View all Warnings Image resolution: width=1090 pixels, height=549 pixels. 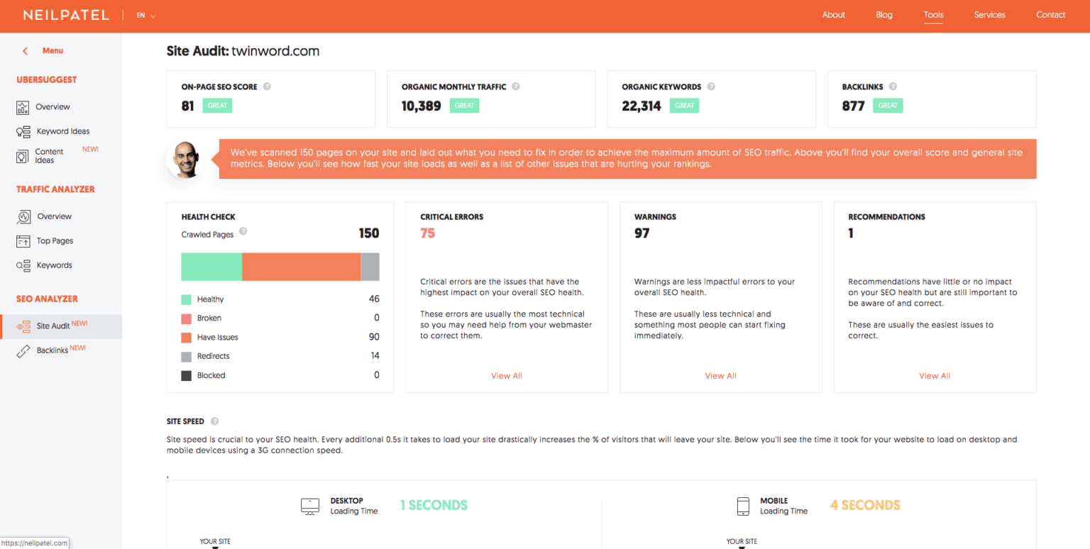coord(721,376)
